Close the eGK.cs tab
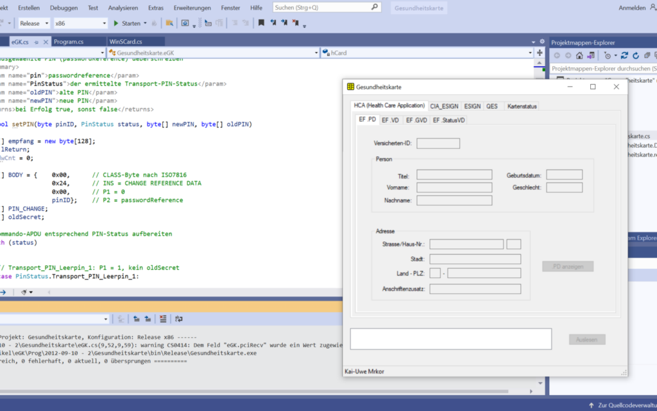This screenshot has width=657, height=411. click(46, 42)
